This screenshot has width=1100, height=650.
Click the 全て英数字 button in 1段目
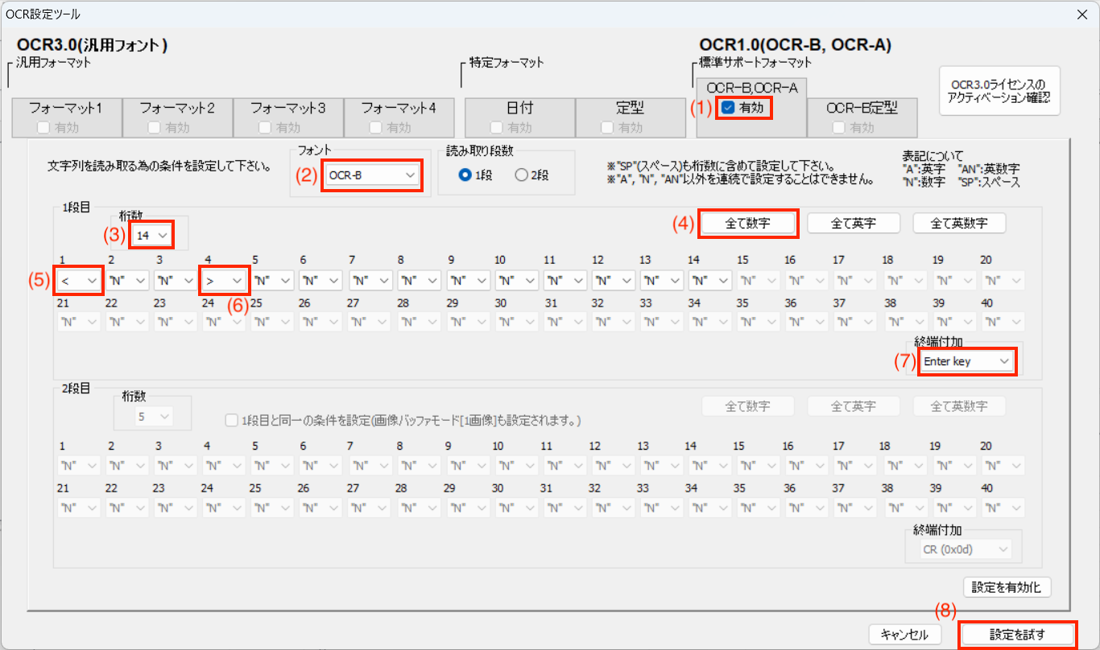(x=959, y=224)
